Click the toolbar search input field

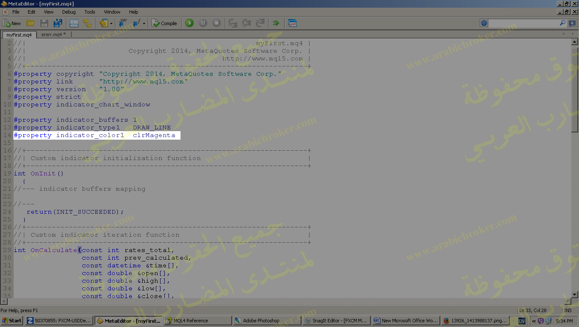point(524,23)
